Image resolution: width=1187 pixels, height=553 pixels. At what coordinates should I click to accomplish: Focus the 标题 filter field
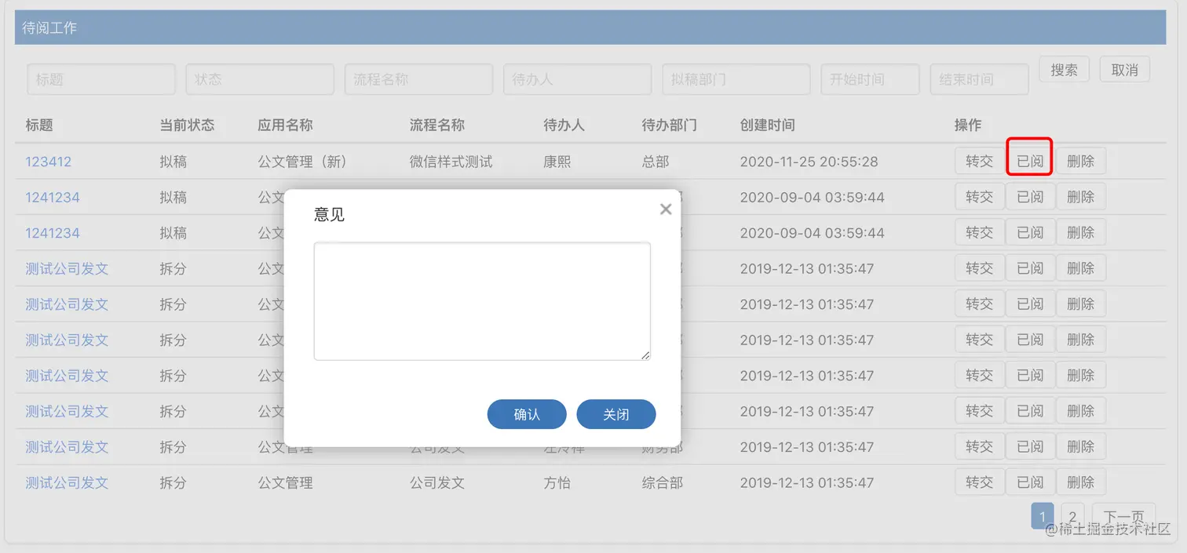101,79
